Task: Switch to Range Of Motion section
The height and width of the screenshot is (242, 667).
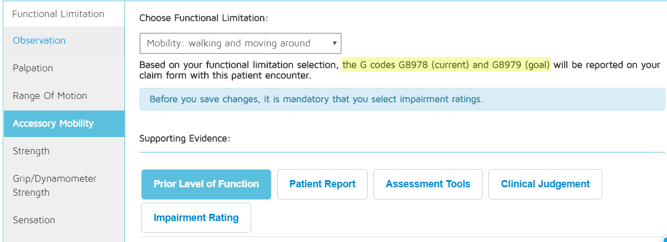Action: (x=50, y=96)
